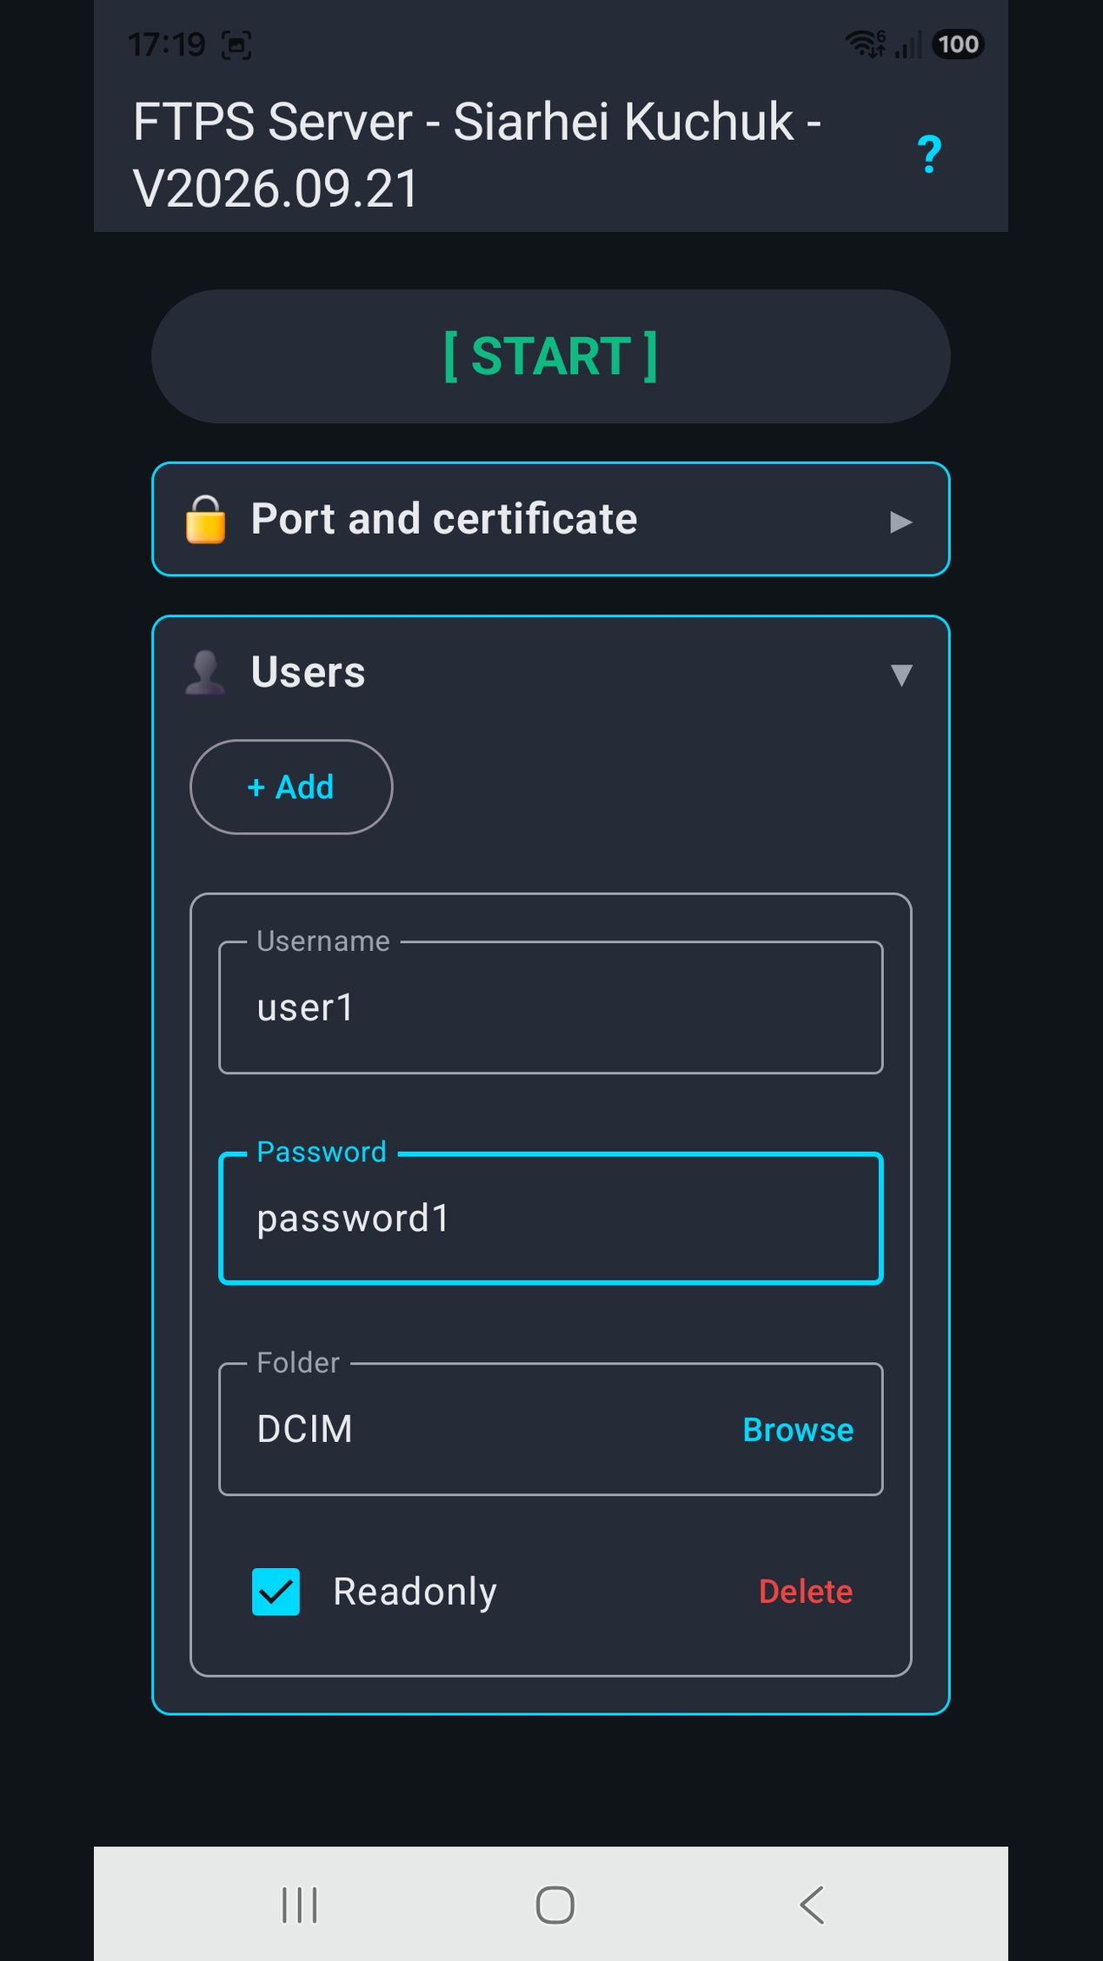
Task: Start the FTPS server
Action: point(551,356)
